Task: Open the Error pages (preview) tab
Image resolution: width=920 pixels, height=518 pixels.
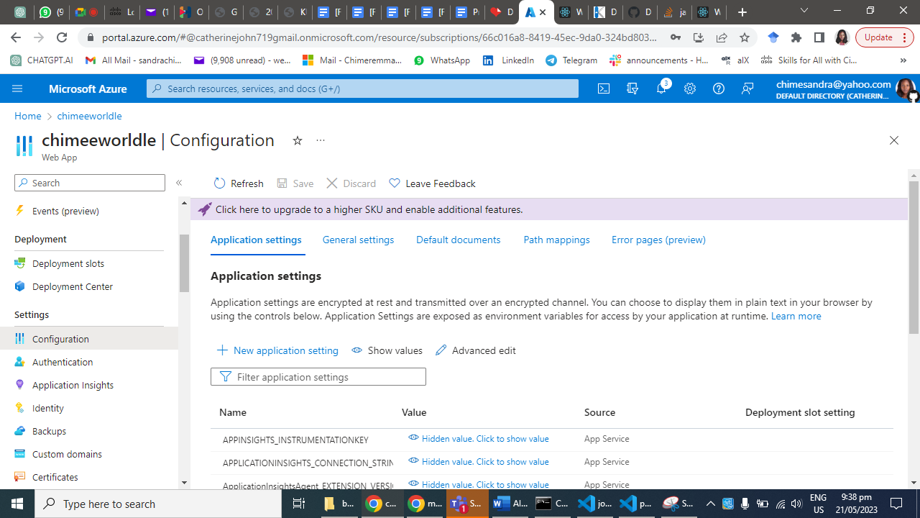Action: pos(658,240)
